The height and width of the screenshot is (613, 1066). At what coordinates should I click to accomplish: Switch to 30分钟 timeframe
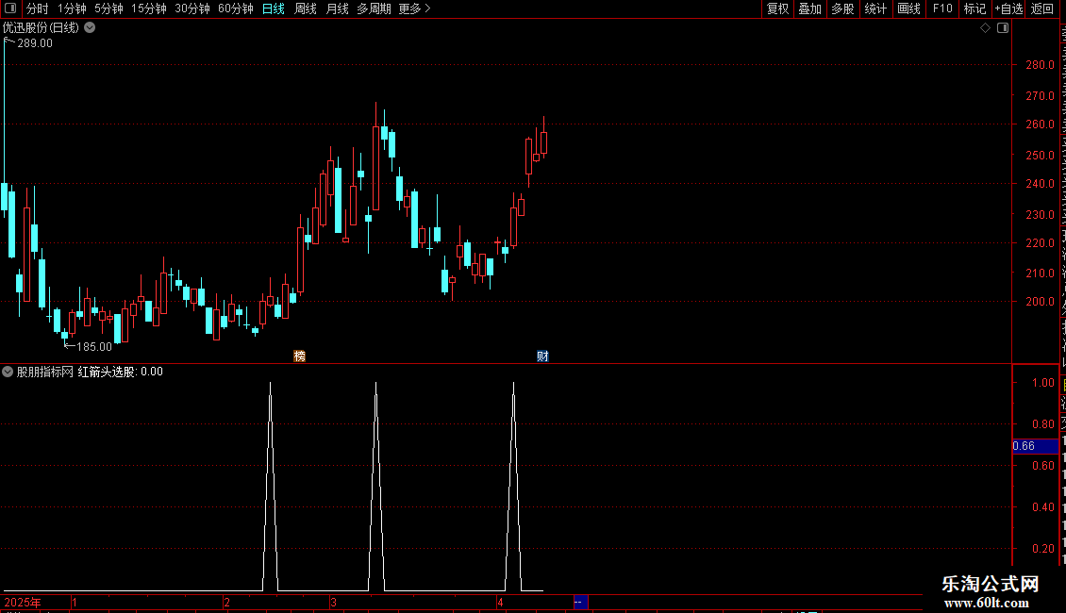pos(192,8)
